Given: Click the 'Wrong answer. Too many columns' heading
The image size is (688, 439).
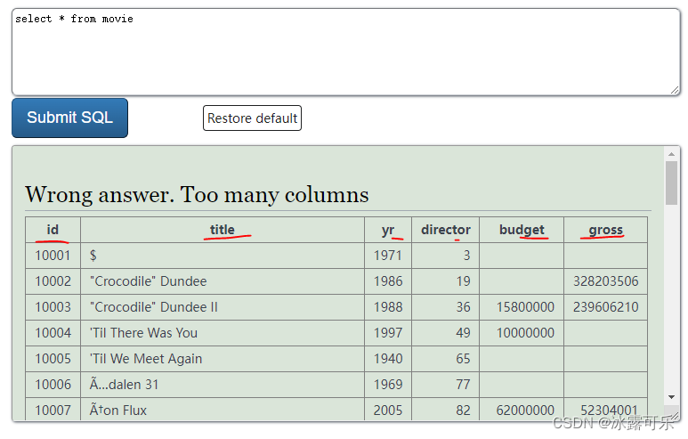Looking at the screenshot, I should pos(197,194).
